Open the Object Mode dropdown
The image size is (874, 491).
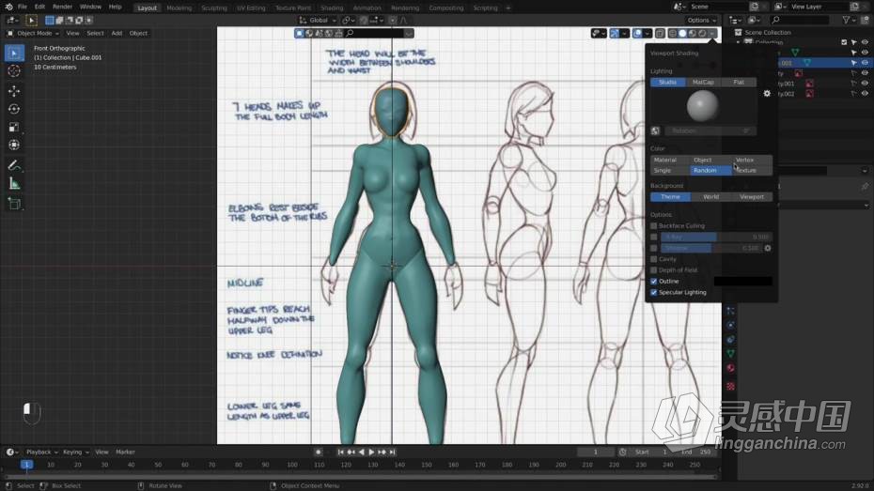click(x=33, y=34)
